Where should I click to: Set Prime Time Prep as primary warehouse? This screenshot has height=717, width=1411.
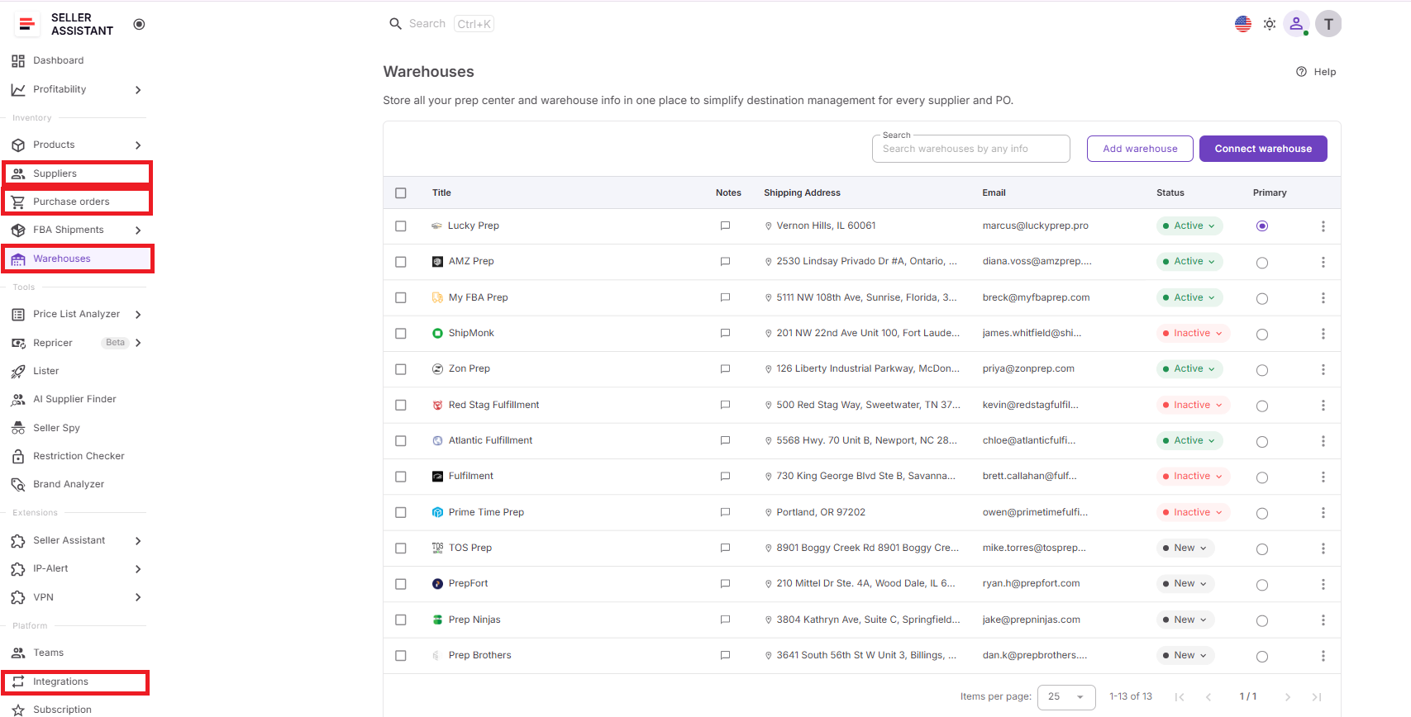tap(1262, 514)
